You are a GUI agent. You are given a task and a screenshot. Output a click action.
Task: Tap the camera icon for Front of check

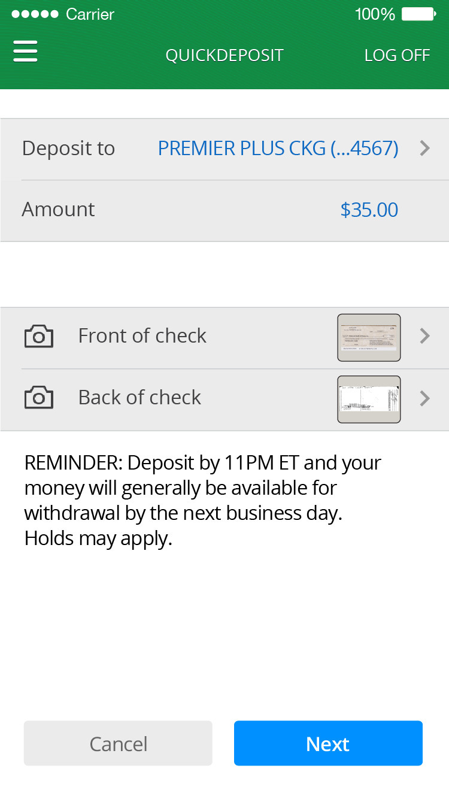click(39, 336)
